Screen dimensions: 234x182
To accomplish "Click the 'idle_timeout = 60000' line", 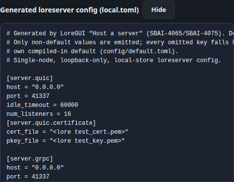I will tap(42, 105).
